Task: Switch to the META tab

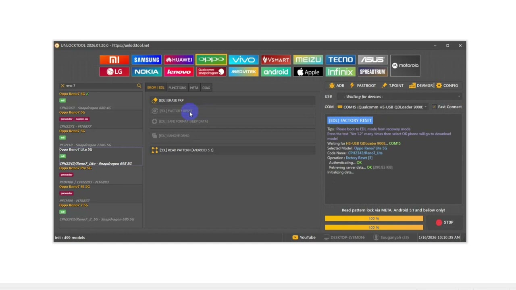Action: [x=194, y=88]
